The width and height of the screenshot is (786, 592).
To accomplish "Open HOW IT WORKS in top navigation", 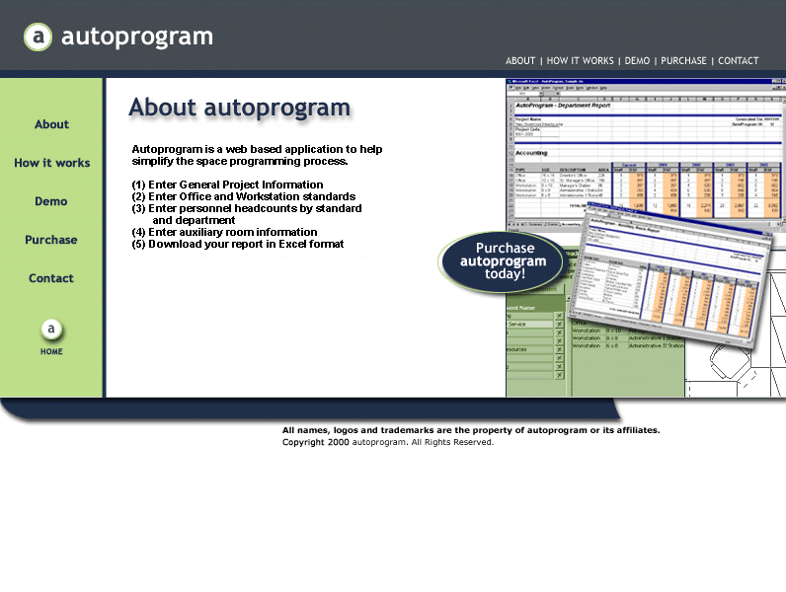I will click(x=580, y=60).
